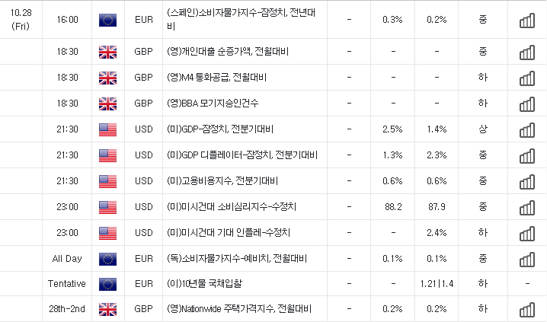The image size is (547, 322).
Task: Open chart icon for GDP 디플레이터 row
Action: (x=527, y=156)
